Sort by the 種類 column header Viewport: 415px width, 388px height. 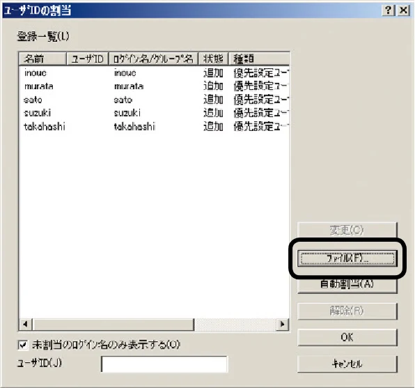pyautogui.click(x=259, y=59)
